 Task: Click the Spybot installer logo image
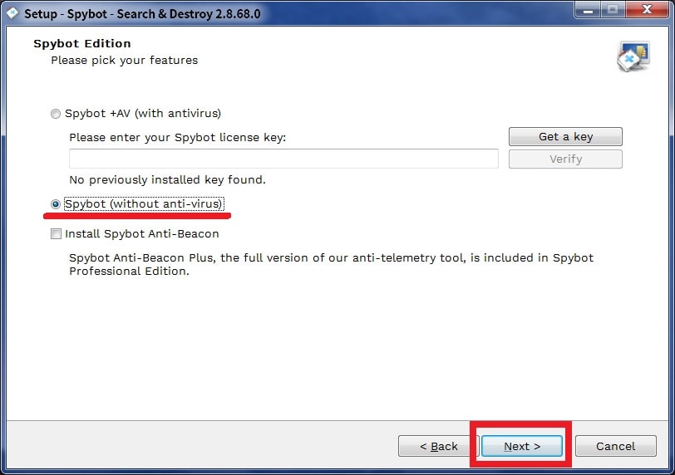(633, 56)
